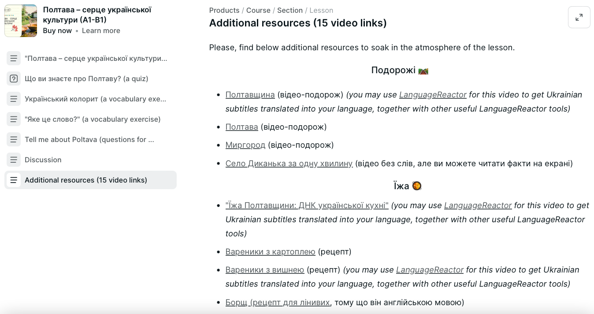594x314 pixels.
Task: Open the quiz "Що ви знаєте про Полтаву?"
Action: [x=86, y=78]
